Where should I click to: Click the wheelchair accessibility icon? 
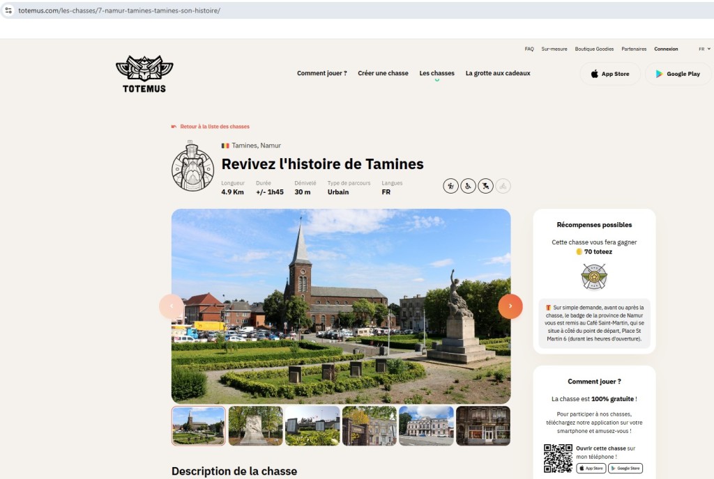click(468, 186)
